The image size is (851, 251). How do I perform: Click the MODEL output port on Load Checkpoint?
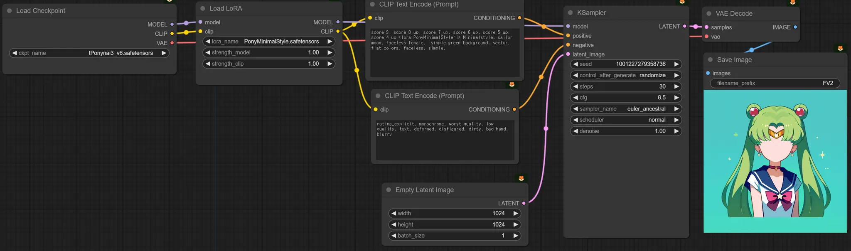[172, 24]
